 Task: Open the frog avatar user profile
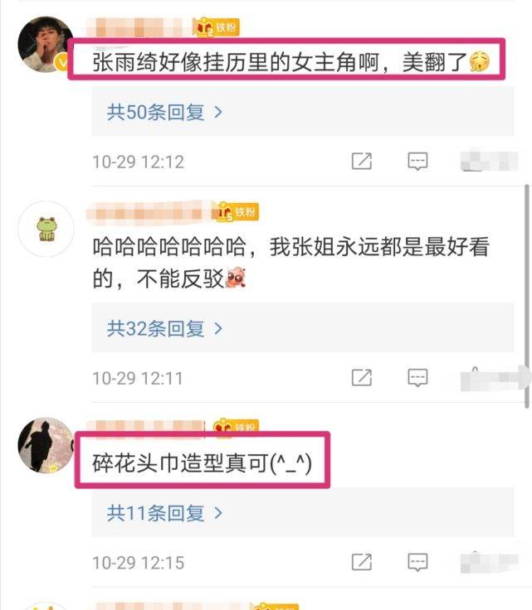46,229
